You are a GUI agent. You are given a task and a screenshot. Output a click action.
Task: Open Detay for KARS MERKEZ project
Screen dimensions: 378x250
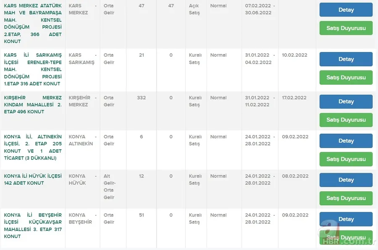[346, 9]
